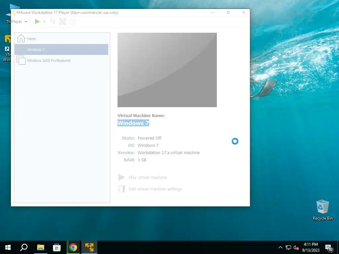Screen dimensions: 339x254
Task: Open Edit virtual machine settings
Action: (155, 189)
